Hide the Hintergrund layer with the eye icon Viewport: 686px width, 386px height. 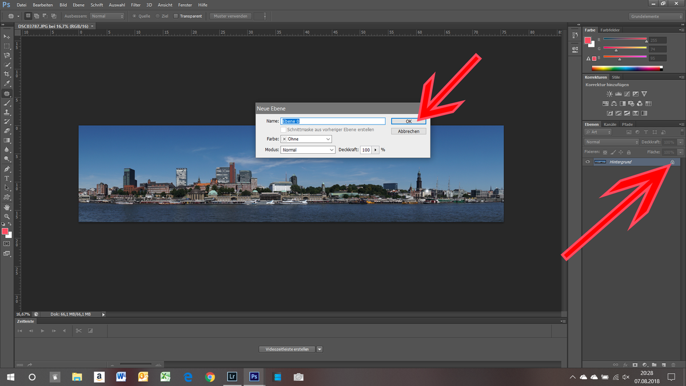[587, 162]
